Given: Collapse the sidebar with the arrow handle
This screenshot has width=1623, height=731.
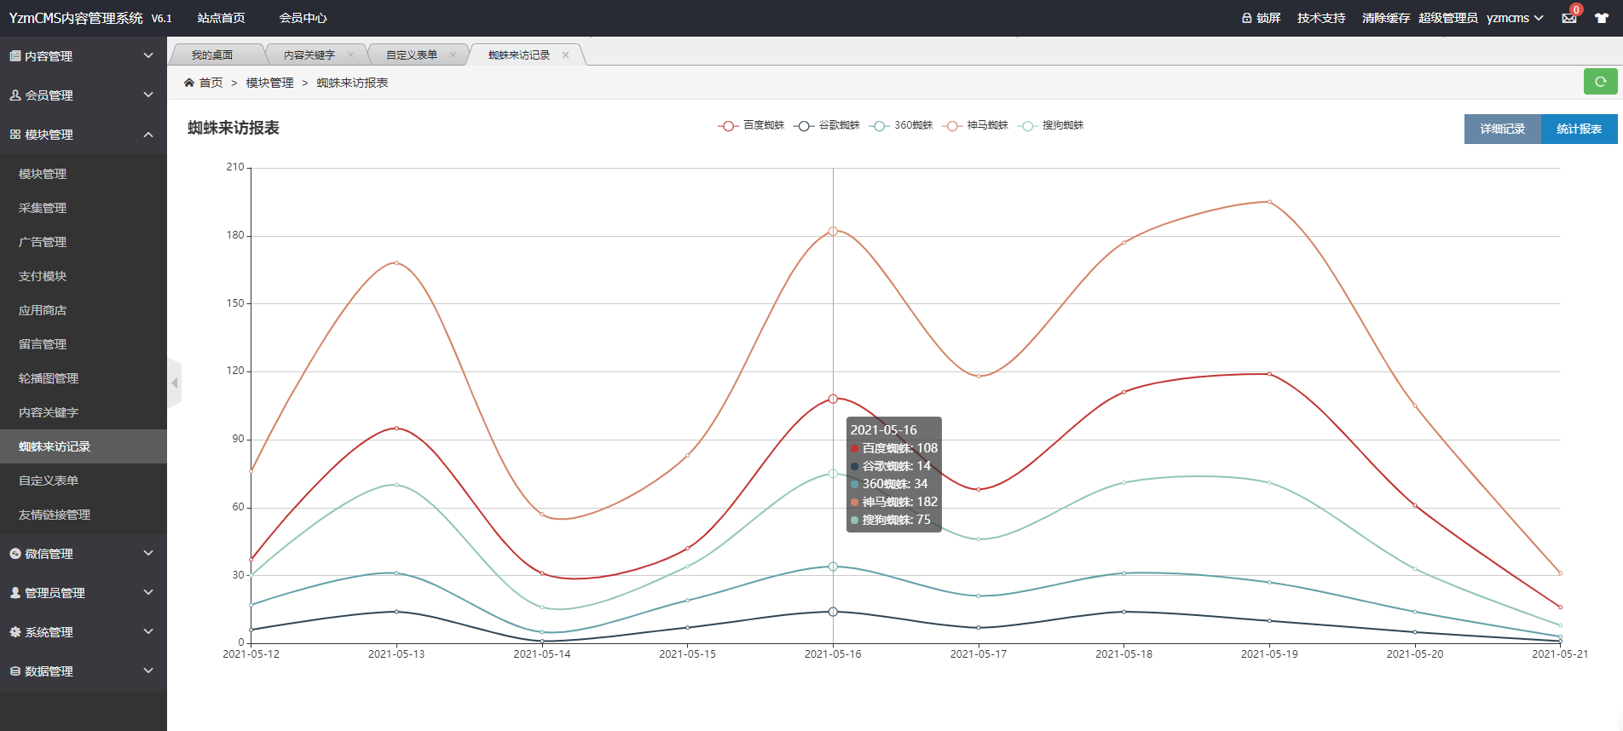Looking at the screenshot, I should point(175,383).
